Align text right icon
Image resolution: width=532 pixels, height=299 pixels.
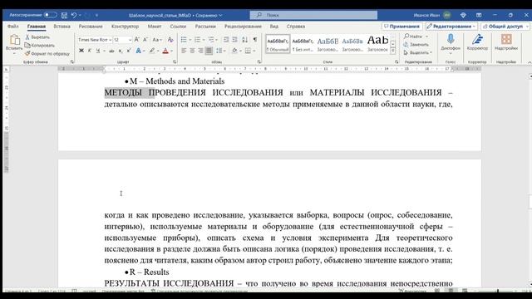pyautogui.click(x=200, y=51)
